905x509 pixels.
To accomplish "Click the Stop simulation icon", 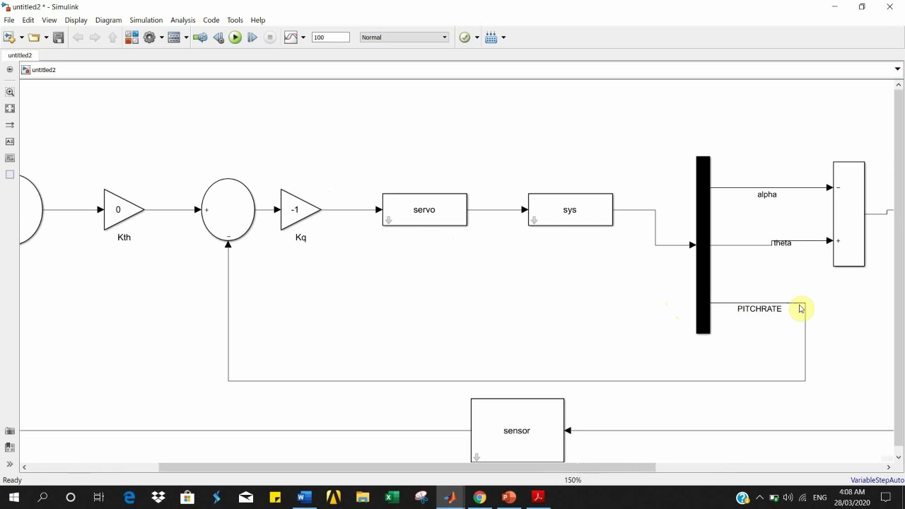I will pos(270,37).
